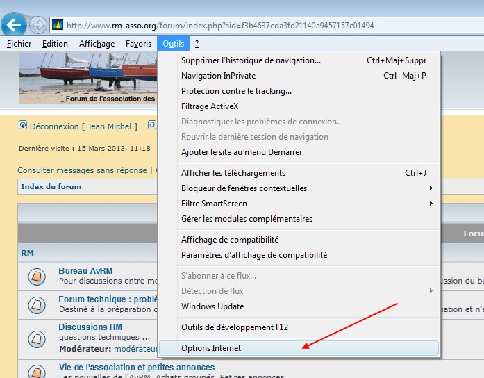Click the Index du forum link

[51, 186]
